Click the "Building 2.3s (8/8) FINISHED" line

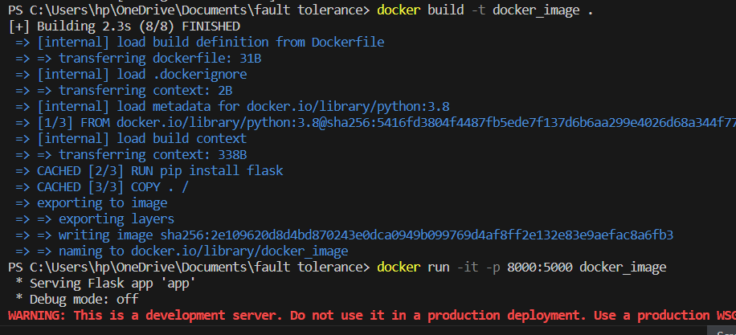coord(125,26)
